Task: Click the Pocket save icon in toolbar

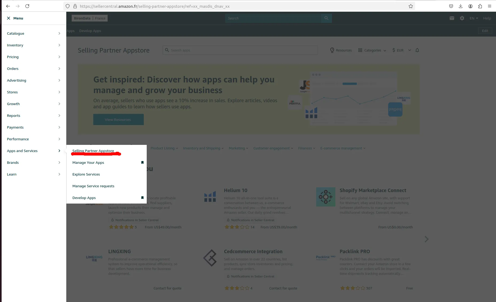Action: click(x=451, y=6)
